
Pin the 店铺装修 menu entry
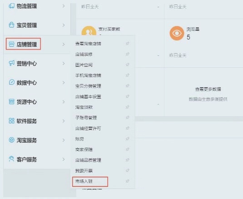click(127, 54)
